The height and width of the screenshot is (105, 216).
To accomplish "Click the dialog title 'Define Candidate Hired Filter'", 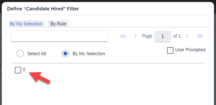I will [x=43, y=9].
